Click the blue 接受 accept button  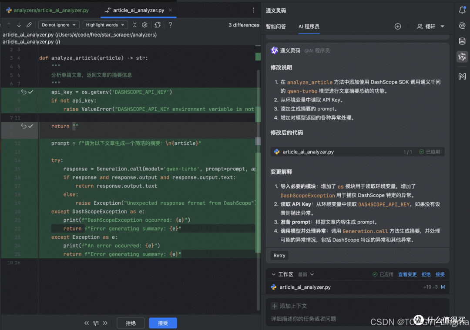[163, 323]
